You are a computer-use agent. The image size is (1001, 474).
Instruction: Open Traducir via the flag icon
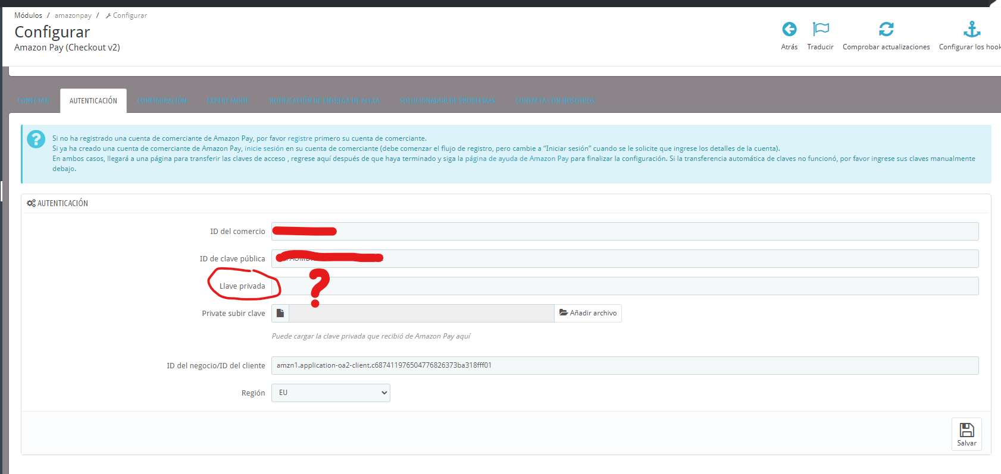pyautogui.click(x=821, y=29)
